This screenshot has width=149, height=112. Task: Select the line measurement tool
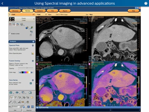point(10,102)
